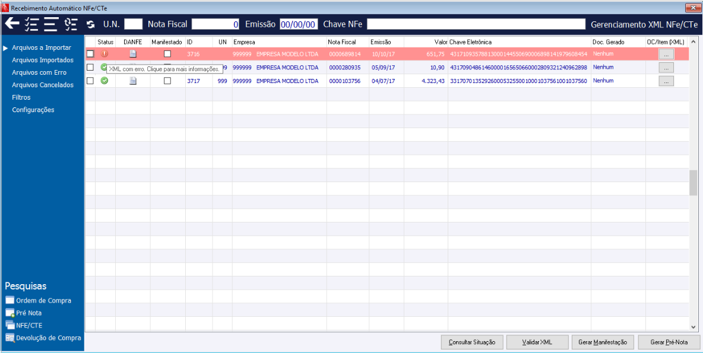Select Arquivos a Importar in sidebar

[42, 47]
